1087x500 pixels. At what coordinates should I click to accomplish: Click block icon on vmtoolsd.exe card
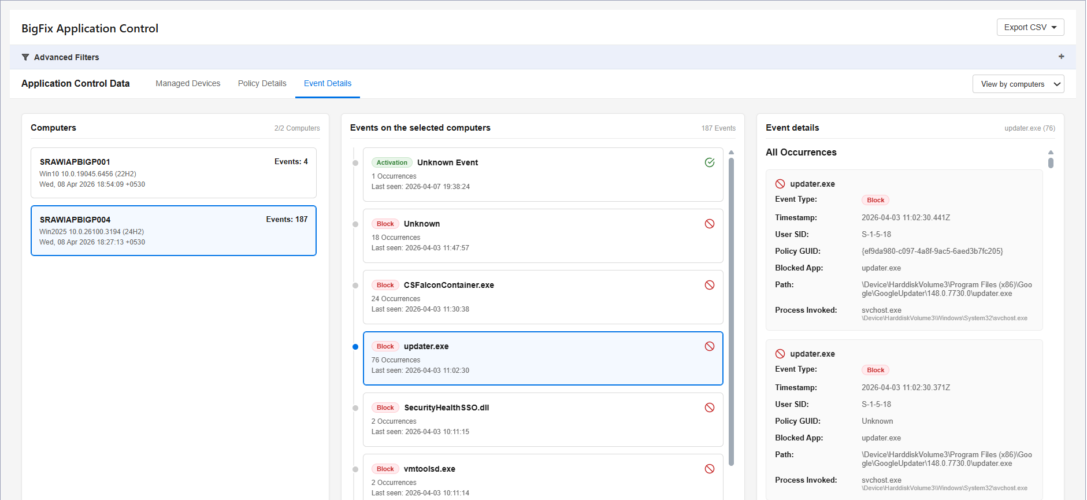(x=710, y=469)
